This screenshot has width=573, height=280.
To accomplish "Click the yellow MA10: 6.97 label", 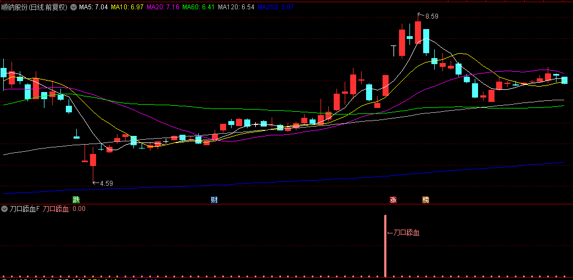I will point(127,7).
